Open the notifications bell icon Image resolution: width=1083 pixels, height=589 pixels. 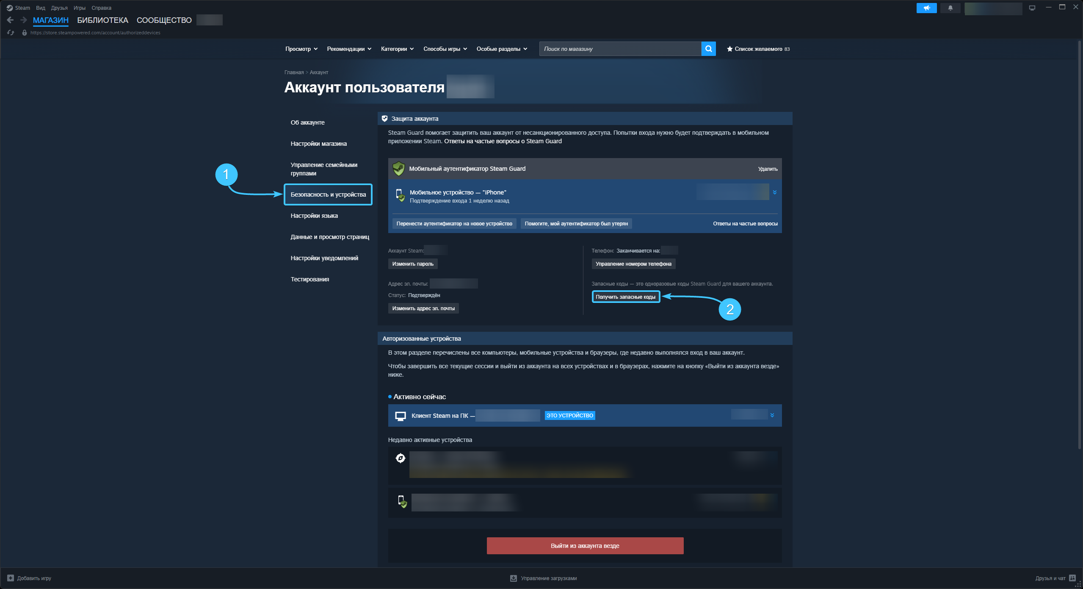[x=950, y=8]
